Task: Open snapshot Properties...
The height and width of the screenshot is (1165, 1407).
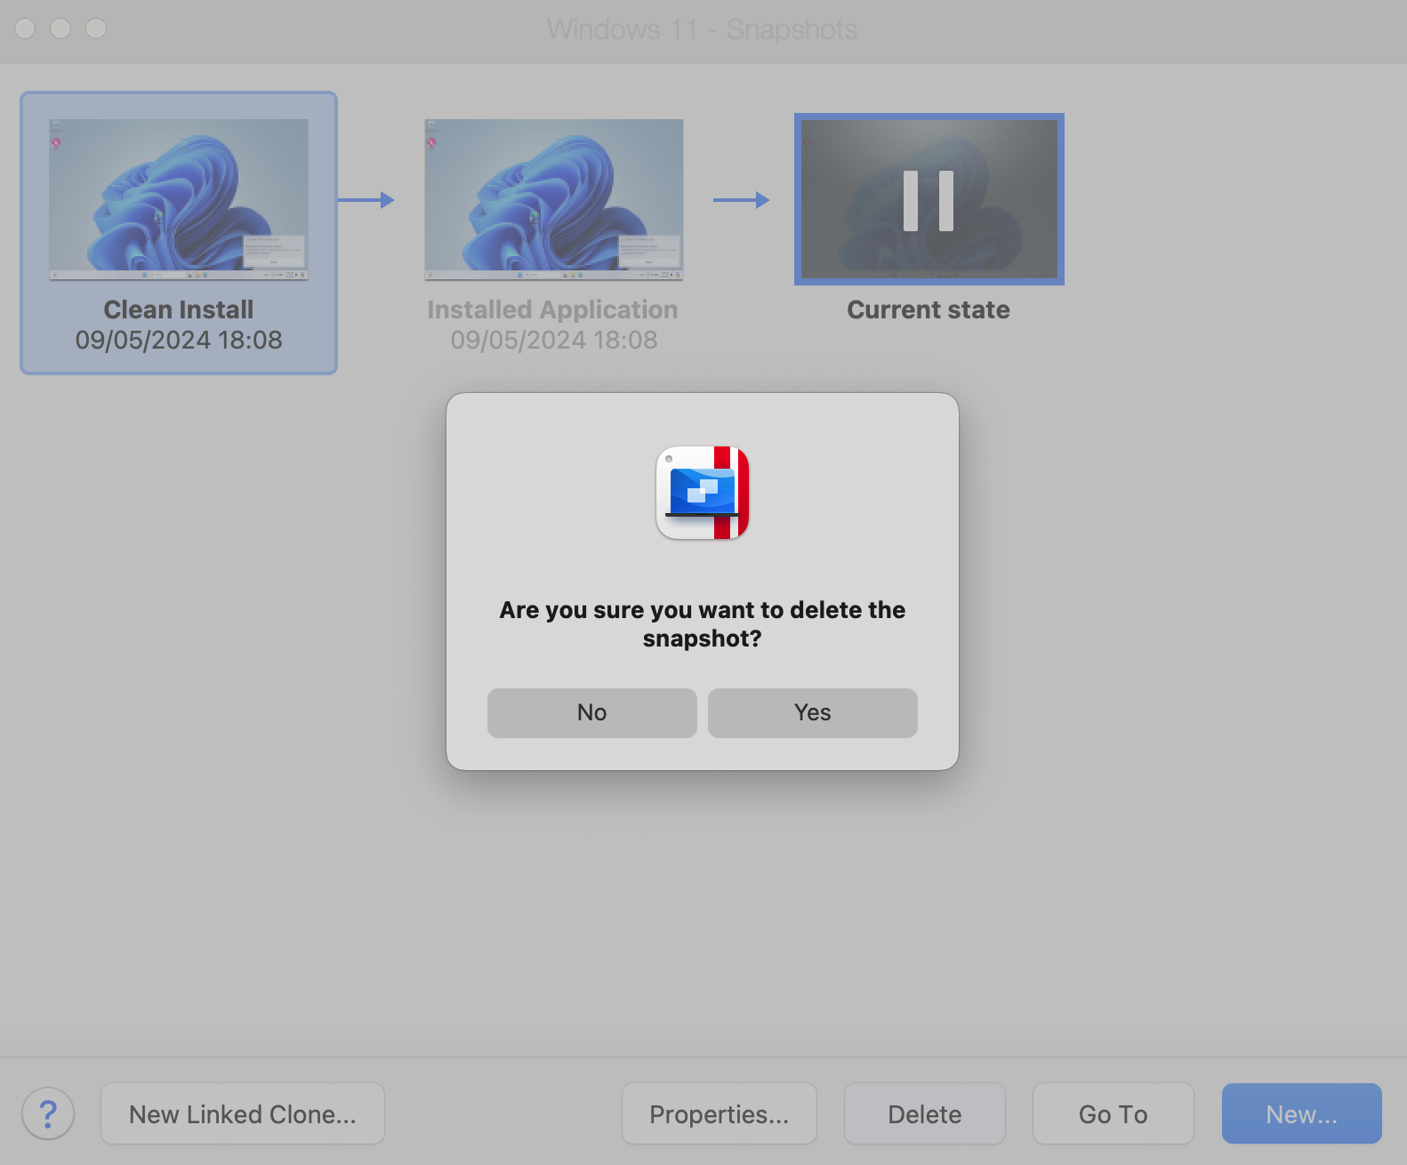Action: pos(719,1113)
